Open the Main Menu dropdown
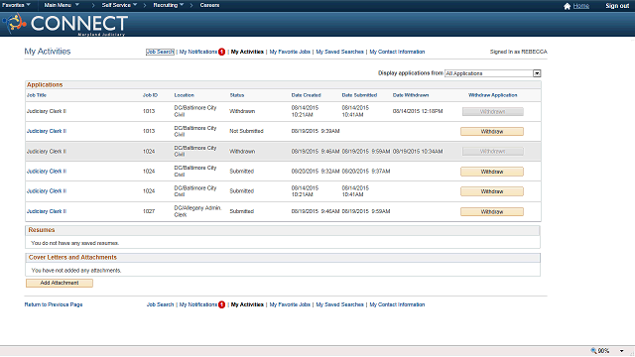635x357 pixels. tap(62, 5)
